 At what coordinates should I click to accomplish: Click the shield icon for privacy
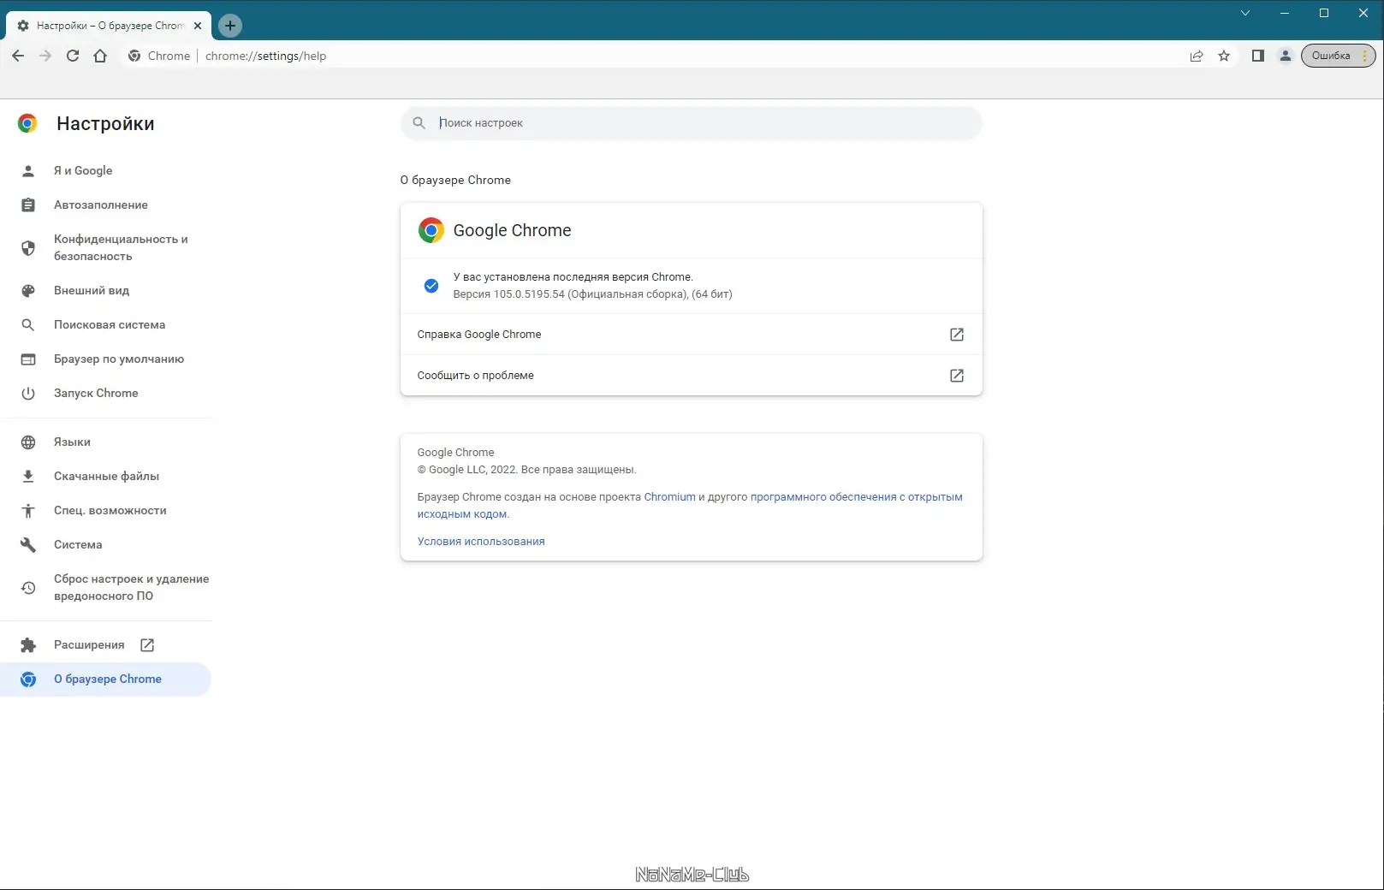[28, 248]
